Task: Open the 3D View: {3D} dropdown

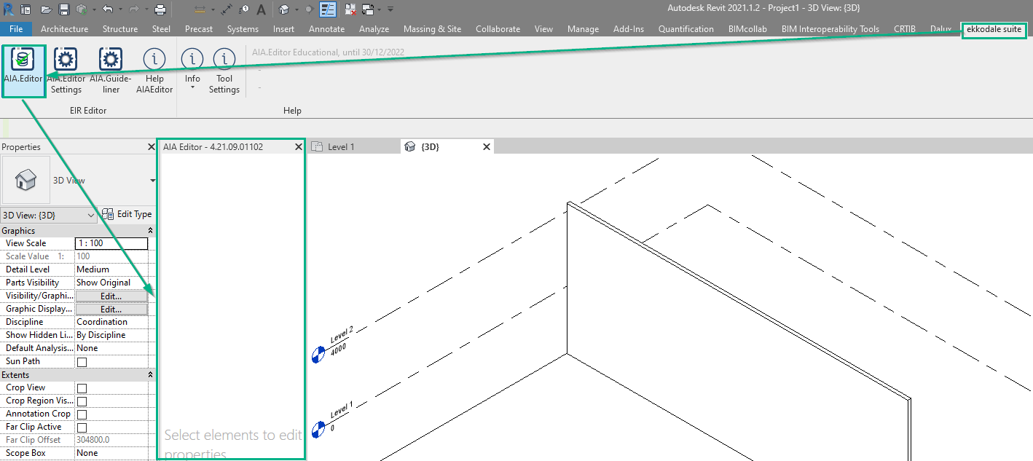Action: coord(49,216)
